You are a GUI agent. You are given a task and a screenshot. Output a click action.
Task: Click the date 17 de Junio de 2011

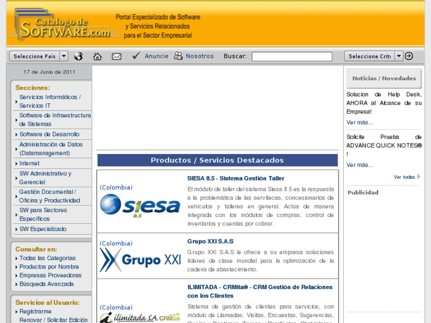point(49,72)
